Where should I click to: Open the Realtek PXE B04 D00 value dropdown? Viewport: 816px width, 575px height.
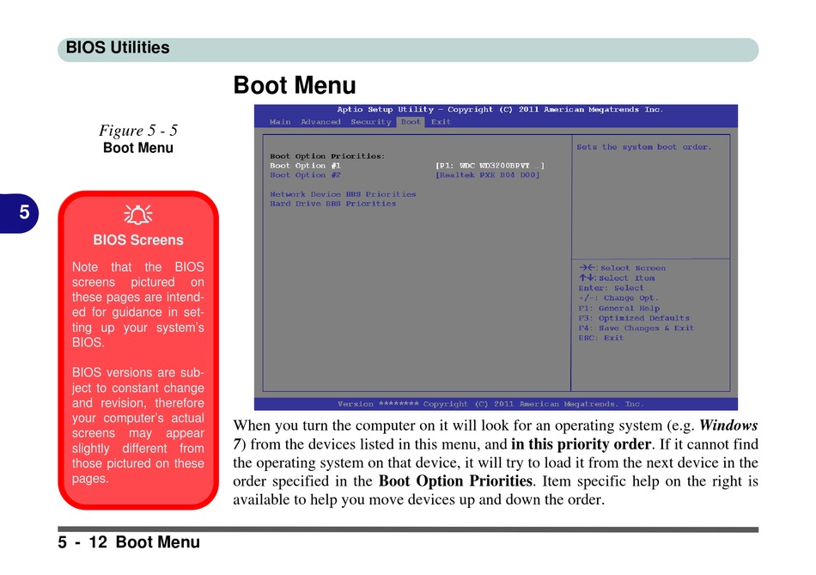click(x=487, y=174)
